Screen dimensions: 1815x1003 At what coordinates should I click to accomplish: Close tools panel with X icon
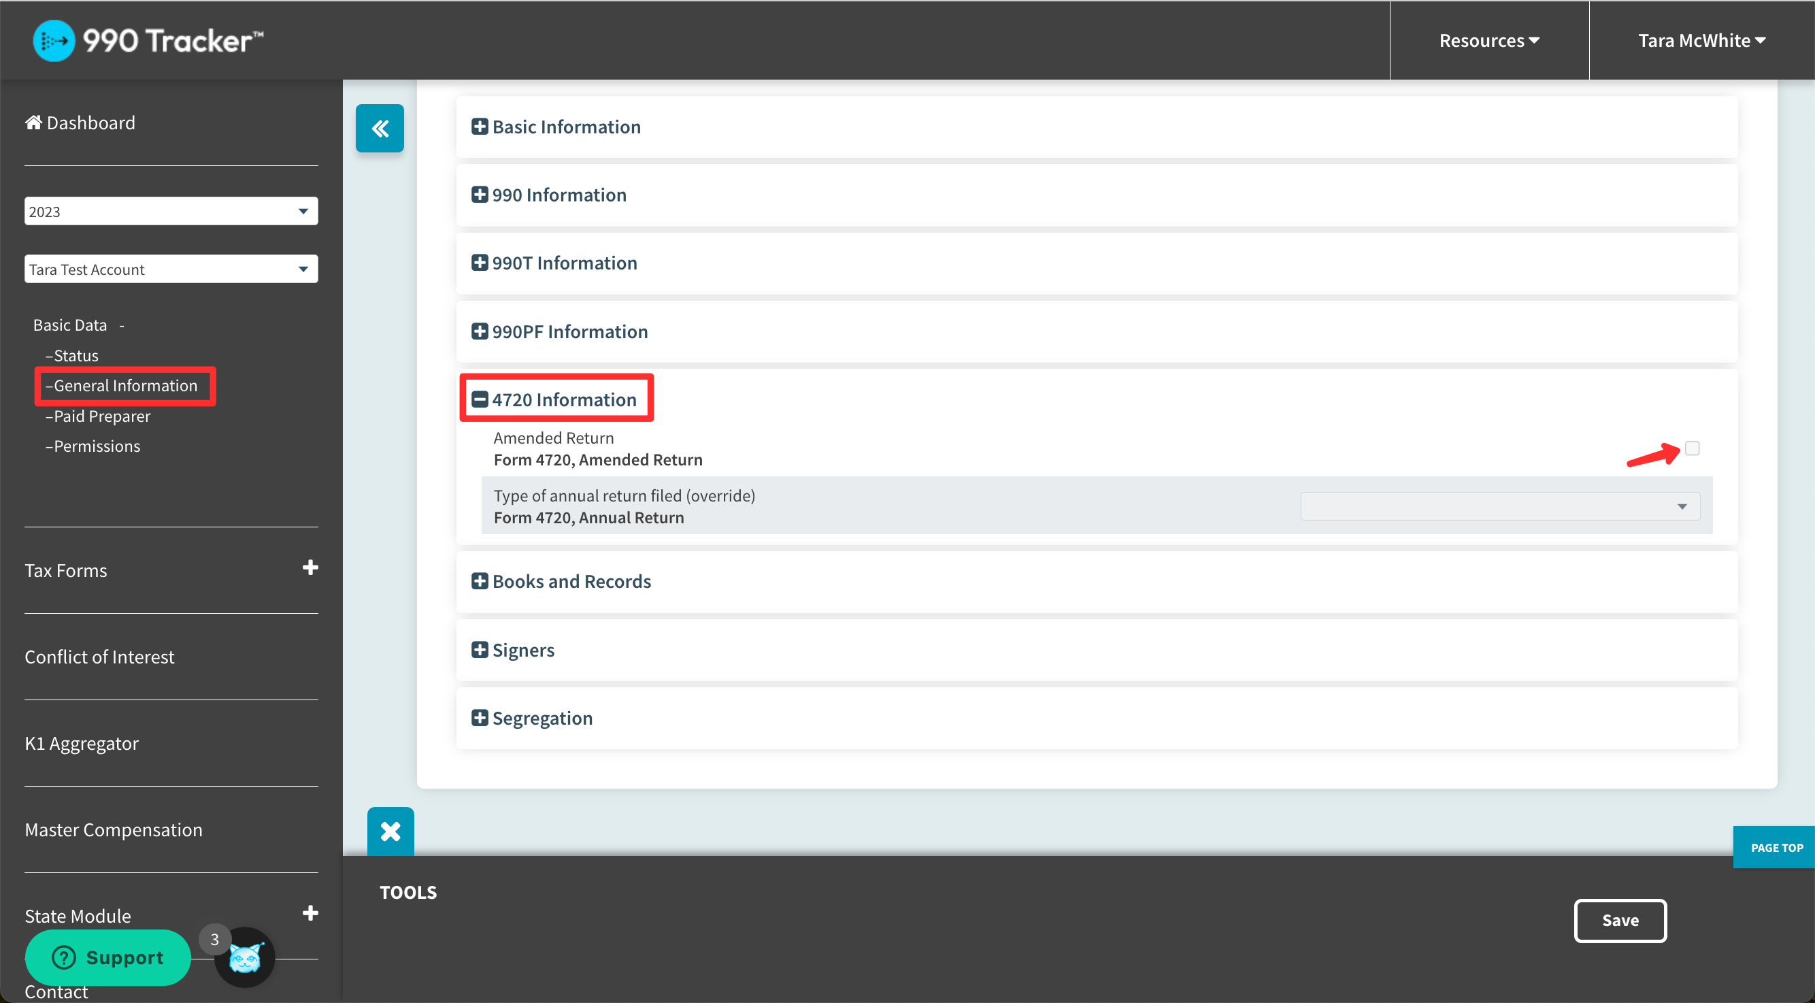[x=390, y=831]
